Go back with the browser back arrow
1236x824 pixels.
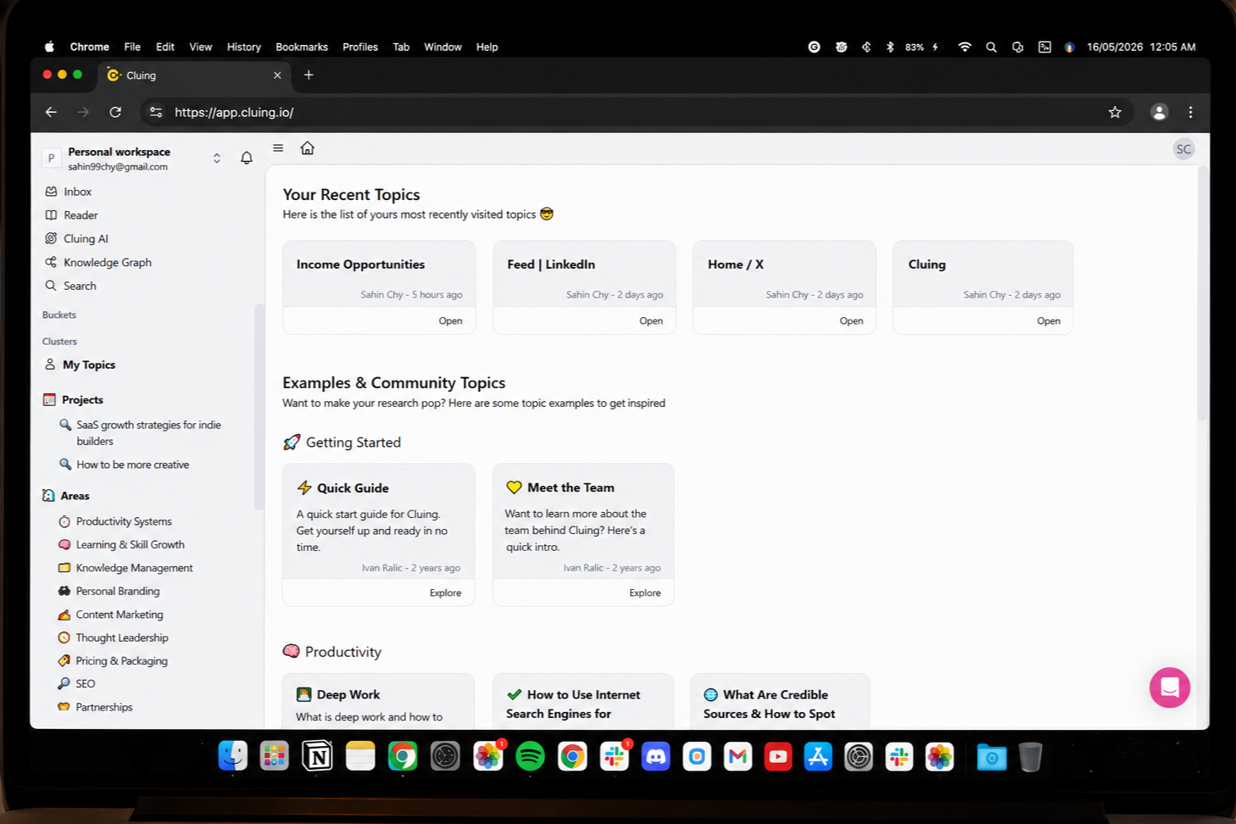[51, 112]
